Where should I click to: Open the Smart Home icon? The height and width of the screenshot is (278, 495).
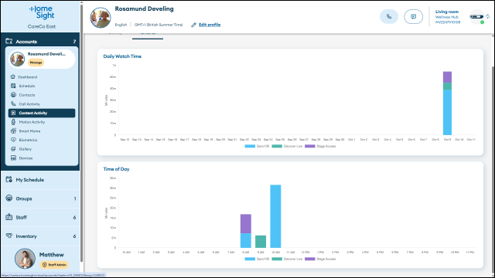pyautogui.click(x=13, y=131)
